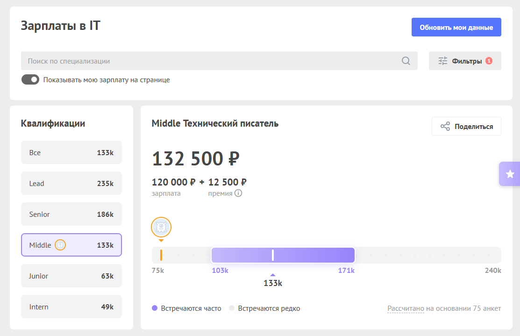Image resolution: width=520 pixels, height=336 pixels.
Task: Select the Все qualification
Action: pyautogui.click(x=71, y=152)
